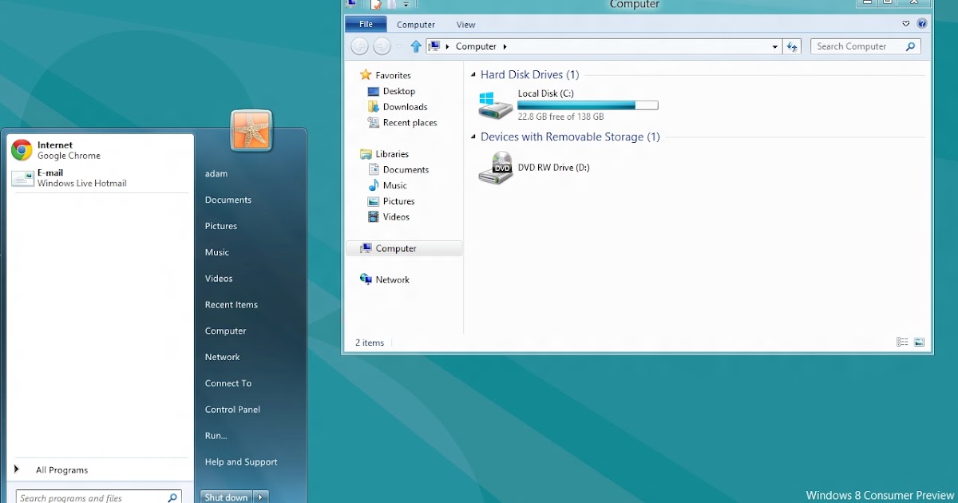Click the Back navigation arrow
The width and height of the screenshot is (958, 503).
(360, 46)
